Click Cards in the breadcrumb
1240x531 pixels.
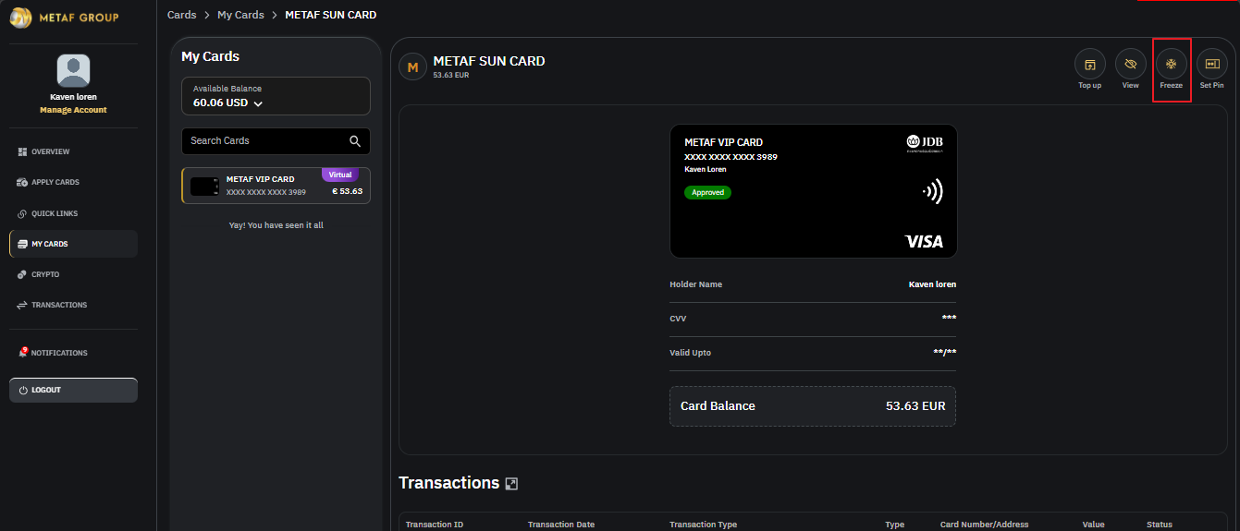[x=182, y=15]
